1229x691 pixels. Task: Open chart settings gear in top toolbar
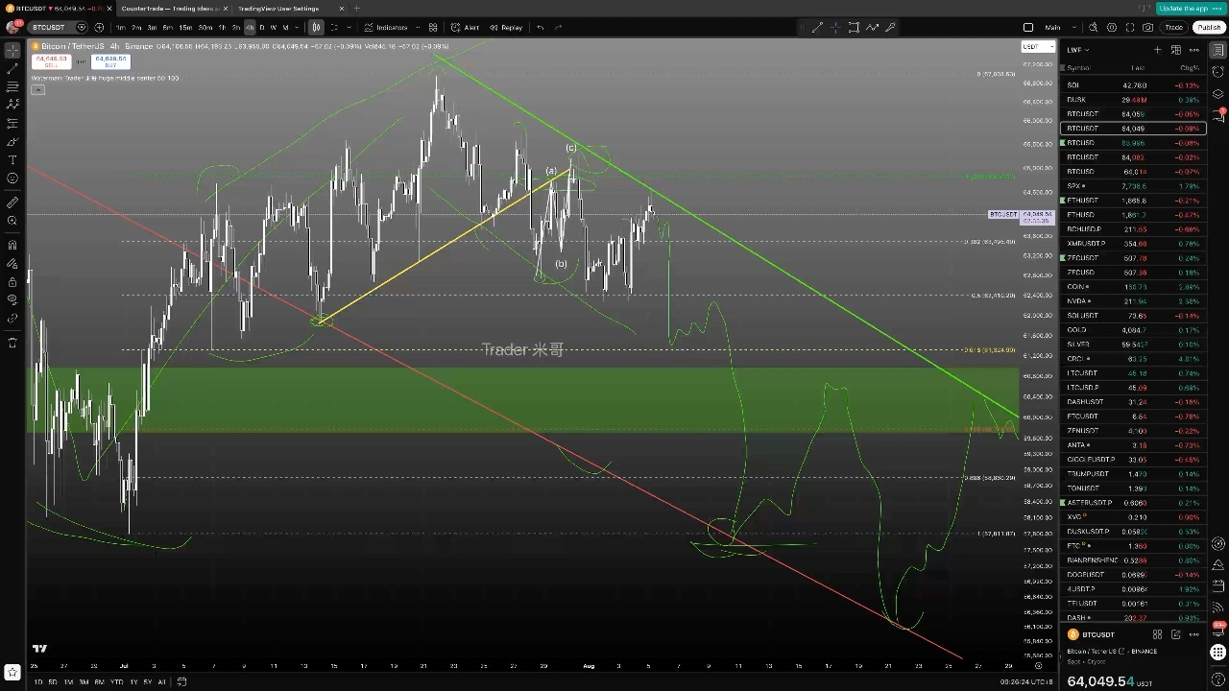1112,27
